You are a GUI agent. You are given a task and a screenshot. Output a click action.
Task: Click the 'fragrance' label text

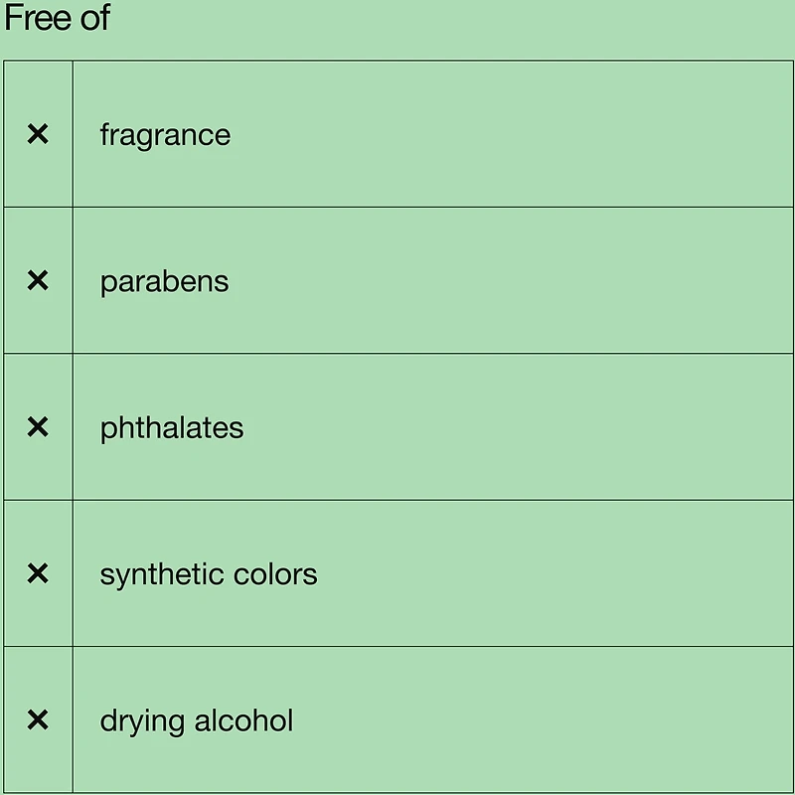165,135
